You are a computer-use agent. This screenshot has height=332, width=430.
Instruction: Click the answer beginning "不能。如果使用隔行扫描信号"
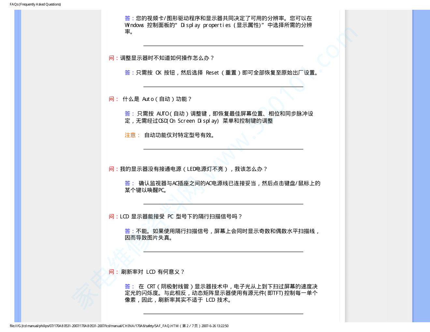(x=222, y=234)
